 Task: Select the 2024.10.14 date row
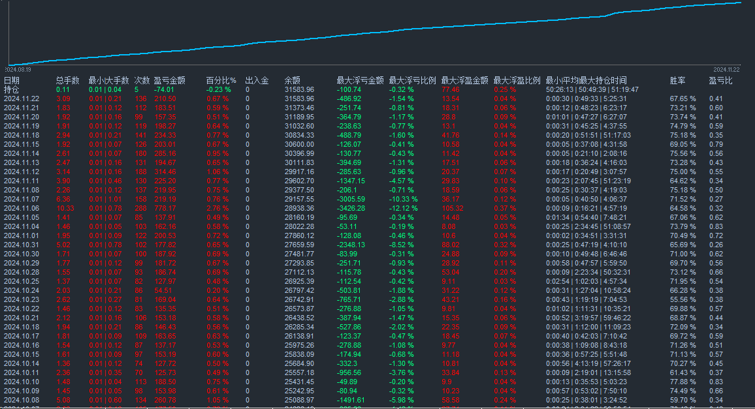click(22, 364)
